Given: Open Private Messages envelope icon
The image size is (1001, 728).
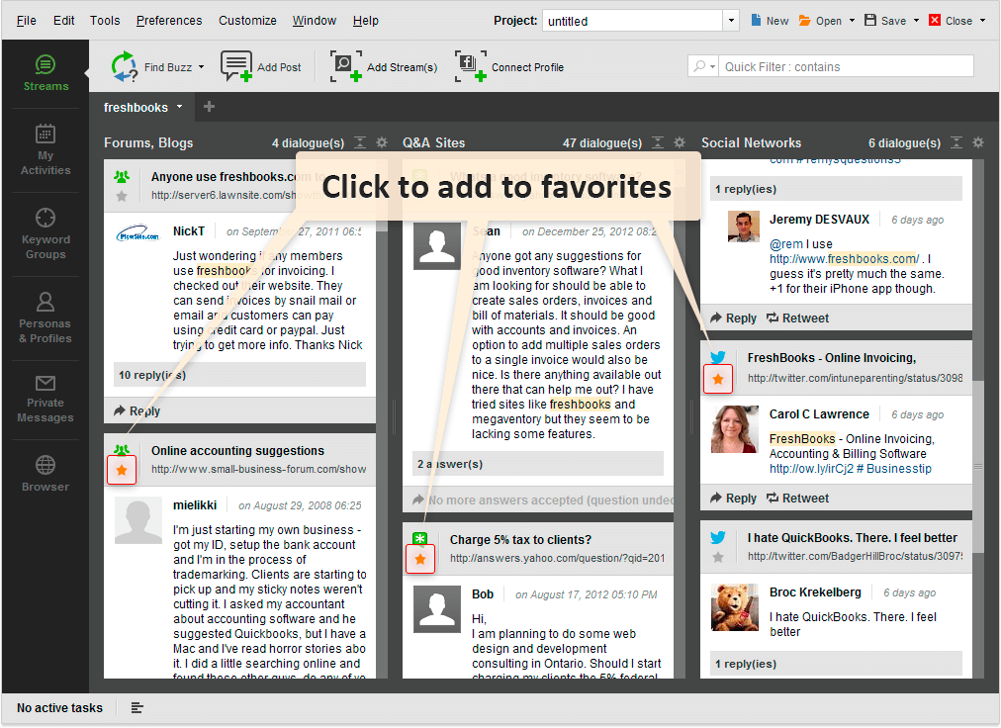Looking at the screenshot, I should 45,399.
